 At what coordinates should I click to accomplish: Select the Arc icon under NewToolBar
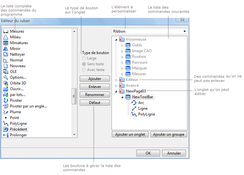(x=134, y=103)
